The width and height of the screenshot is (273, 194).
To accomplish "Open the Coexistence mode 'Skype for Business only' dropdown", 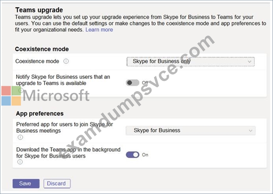I will [191, 62].
